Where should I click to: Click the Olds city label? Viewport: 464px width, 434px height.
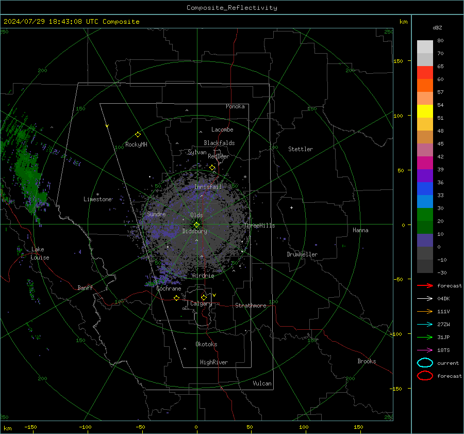coord(196,215)
